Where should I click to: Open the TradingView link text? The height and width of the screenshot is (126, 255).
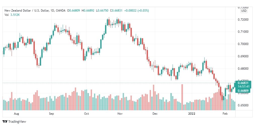point(17,122)
